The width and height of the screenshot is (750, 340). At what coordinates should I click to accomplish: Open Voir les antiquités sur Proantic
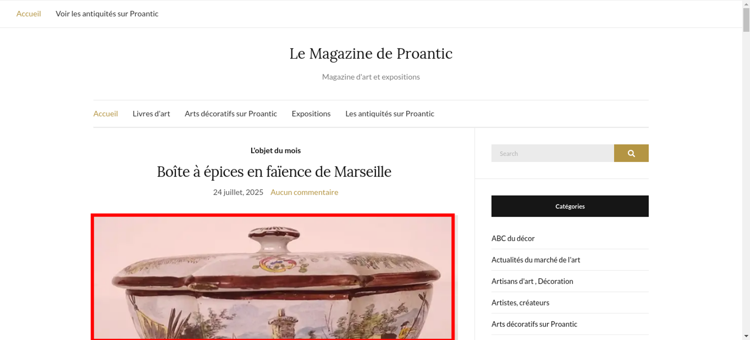pyautogui.click(x=107, y=14)
